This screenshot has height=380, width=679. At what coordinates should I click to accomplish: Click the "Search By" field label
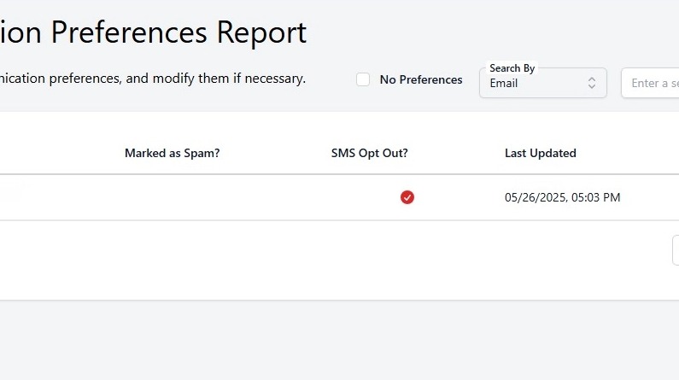(512, 68)
